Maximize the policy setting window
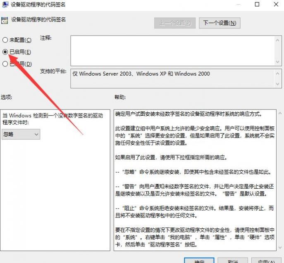The width and height of the screenshot is (284, 263). [x=257, y=5]
